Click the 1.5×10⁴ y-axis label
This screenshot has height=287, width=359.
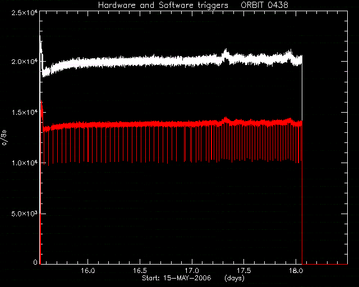pyautogui.click(x=25, y=112)
